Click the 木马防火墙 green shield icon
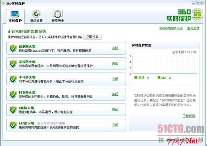207x146 pixels. [x=13, y=79]
